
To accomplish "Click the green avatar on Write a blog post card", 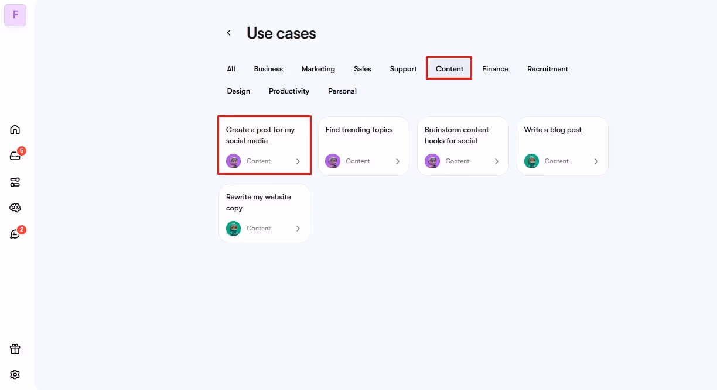I will [x=531, y=161].
